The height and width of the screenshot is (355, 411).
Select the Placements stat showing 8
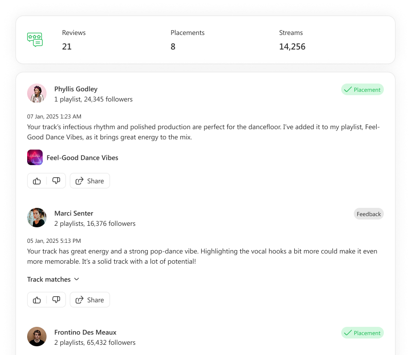(187, 40)
